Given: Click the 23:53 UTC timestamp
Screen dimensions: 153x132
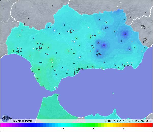Looking at the screenshot, I should 145,121.
